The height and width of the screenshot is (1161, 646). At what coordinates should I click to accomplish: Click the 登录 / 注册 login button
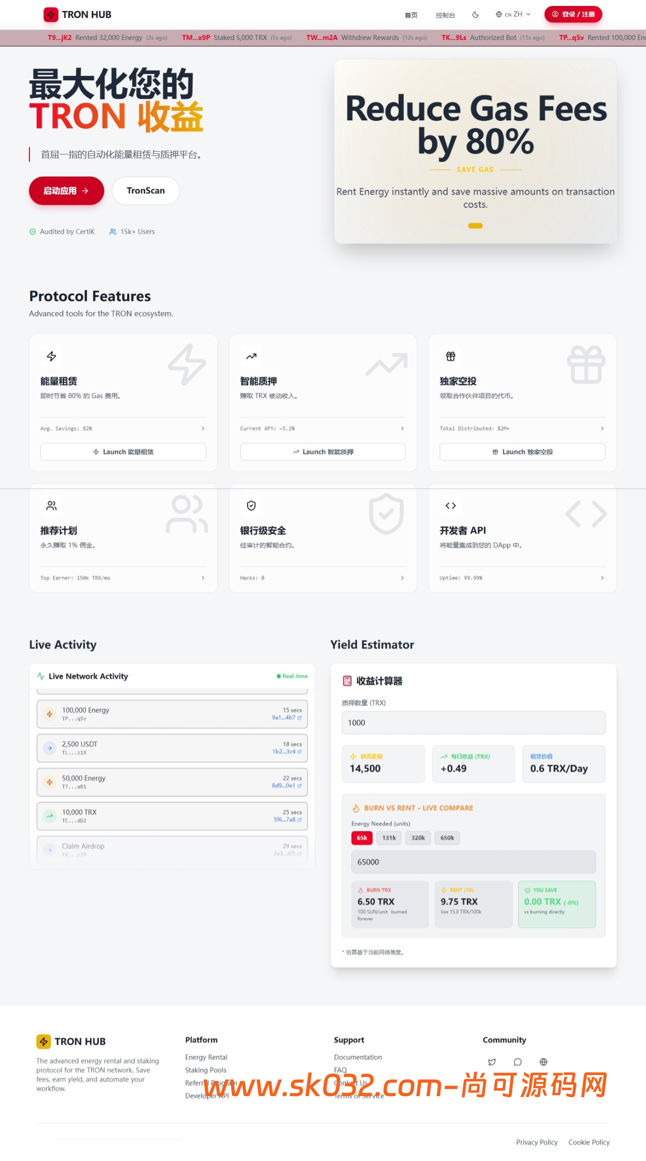click(573, 14)
